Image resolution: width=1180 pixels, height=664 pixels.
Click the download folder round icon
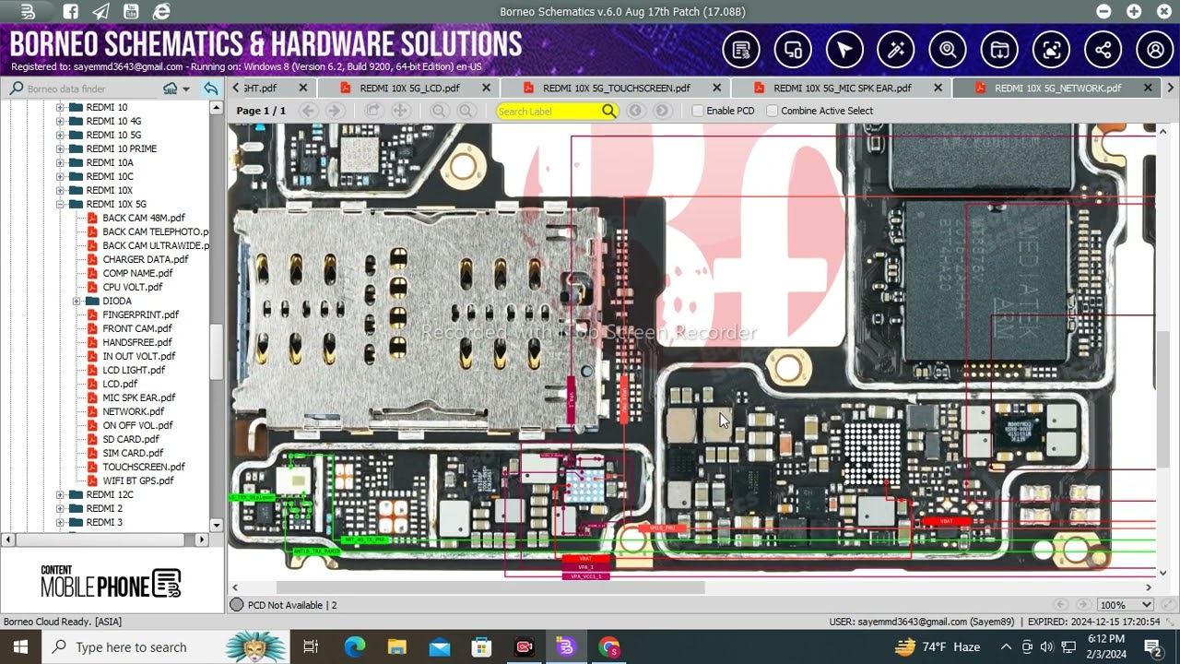(999, 51)
